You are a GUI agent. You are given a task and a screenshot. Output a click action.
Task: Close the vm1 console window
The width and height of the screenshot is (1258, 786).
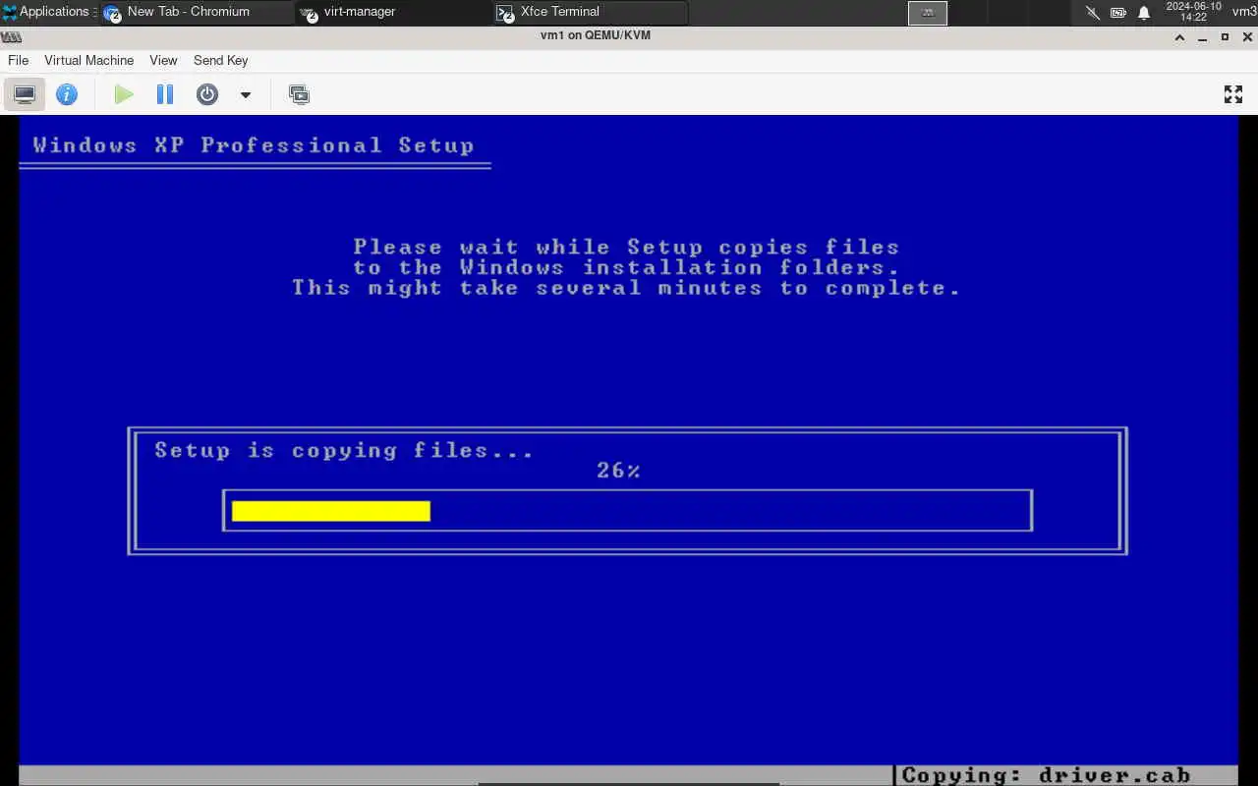coord(1246,36)
